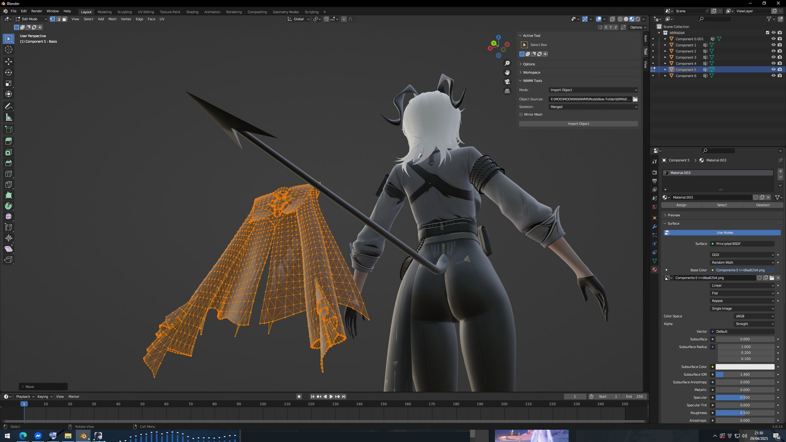Hide Component 3 in the outliner
The height and width of the screenshot is (442, 786).
coord(773,57)
